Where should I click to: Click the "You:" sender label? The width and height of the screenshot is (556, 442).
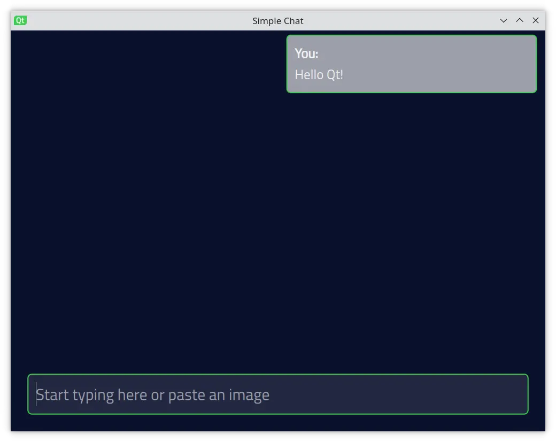306,54
